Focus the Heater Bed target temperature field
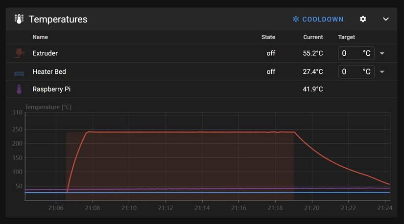 pos(356,71)
